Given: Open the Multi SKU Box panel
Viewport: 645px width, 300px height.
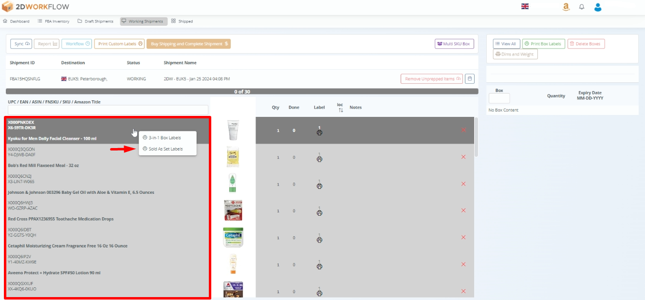Looking at the screenshot, I should point(454,43).
